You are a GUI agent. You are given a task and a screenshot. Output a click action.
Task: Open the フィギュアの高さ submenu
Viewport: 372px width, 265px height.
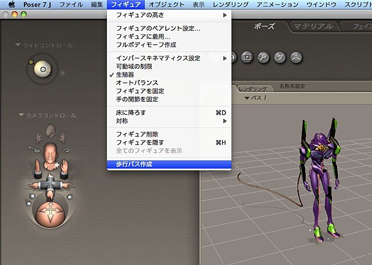coord(169,15)
